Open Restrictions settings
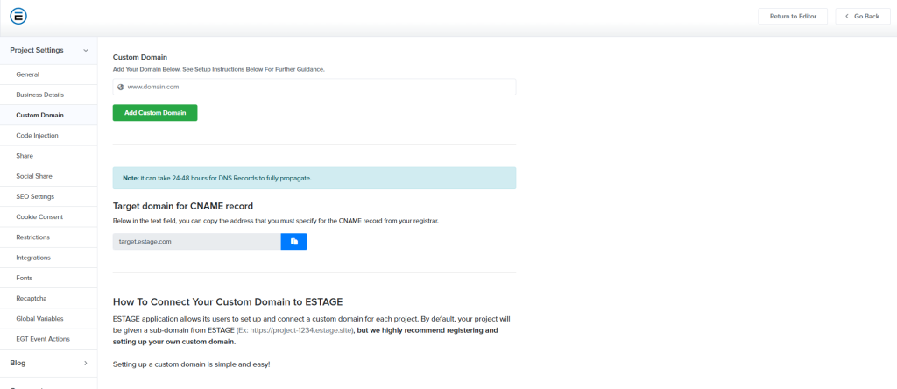 [x=49, y=237]
